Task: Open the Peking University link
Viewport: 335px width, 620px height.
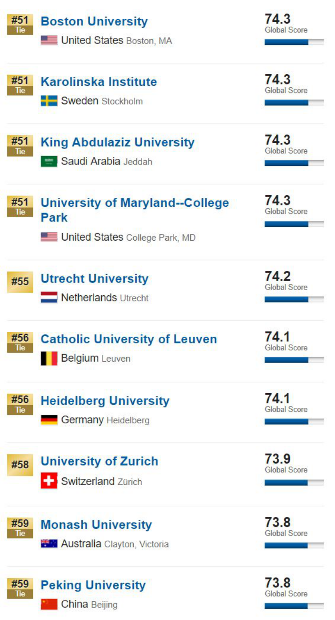Action: click(93, 585)
